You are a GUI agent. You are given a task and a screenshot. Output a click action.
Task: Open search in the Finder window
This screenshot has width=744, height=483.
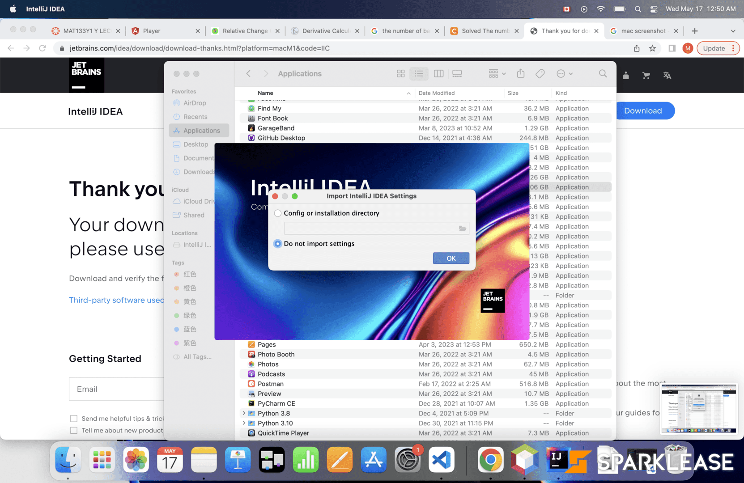point(603,74)
